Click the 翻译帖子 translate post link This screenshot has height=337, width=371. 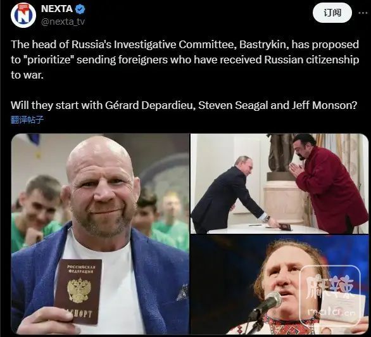(27, 120)
